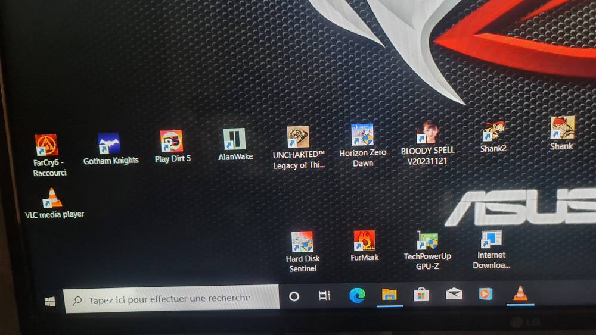596x335 pixels.
Task: Launch Hard Disk Sentinel from the desktop
Action: (x=302, y=242)
